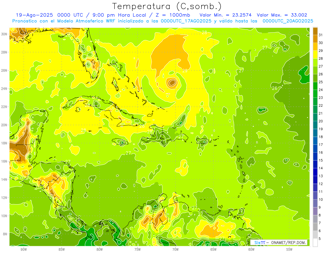Image resolution: width=328 pixels, height=253 pixels.
Task: Click the legend scale value 23
Action: pos(321,98)
